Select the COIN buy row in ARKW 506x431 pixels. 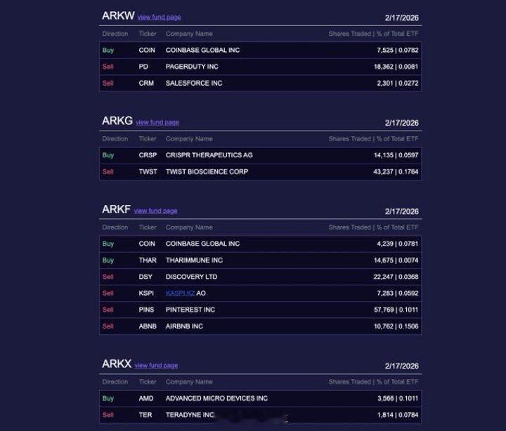click(x=261, y=50)
